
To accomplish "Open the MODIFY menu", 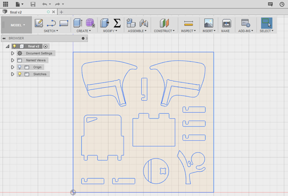I will point(110,31).
